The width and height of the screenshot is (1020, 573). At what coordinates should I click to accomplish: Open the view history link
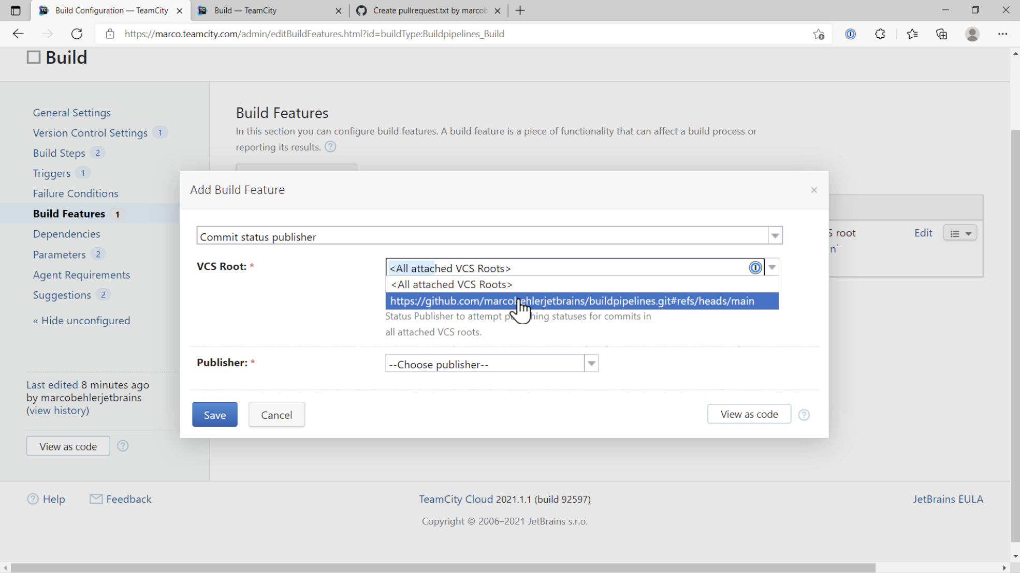point(57,410)
